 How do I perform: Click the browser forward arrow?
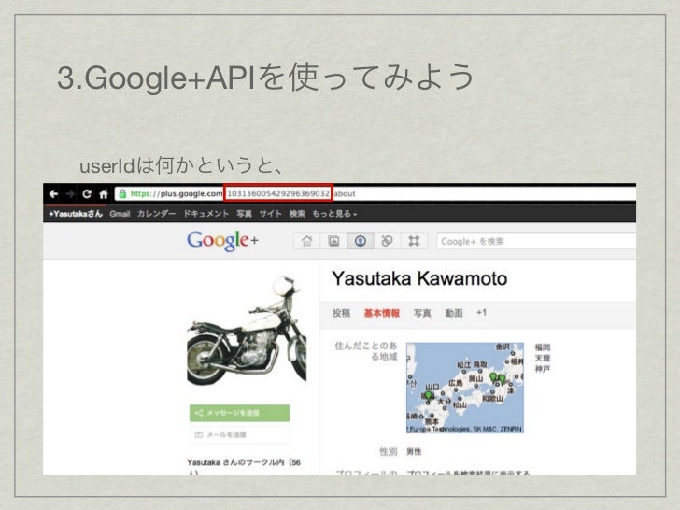point(70,194)
